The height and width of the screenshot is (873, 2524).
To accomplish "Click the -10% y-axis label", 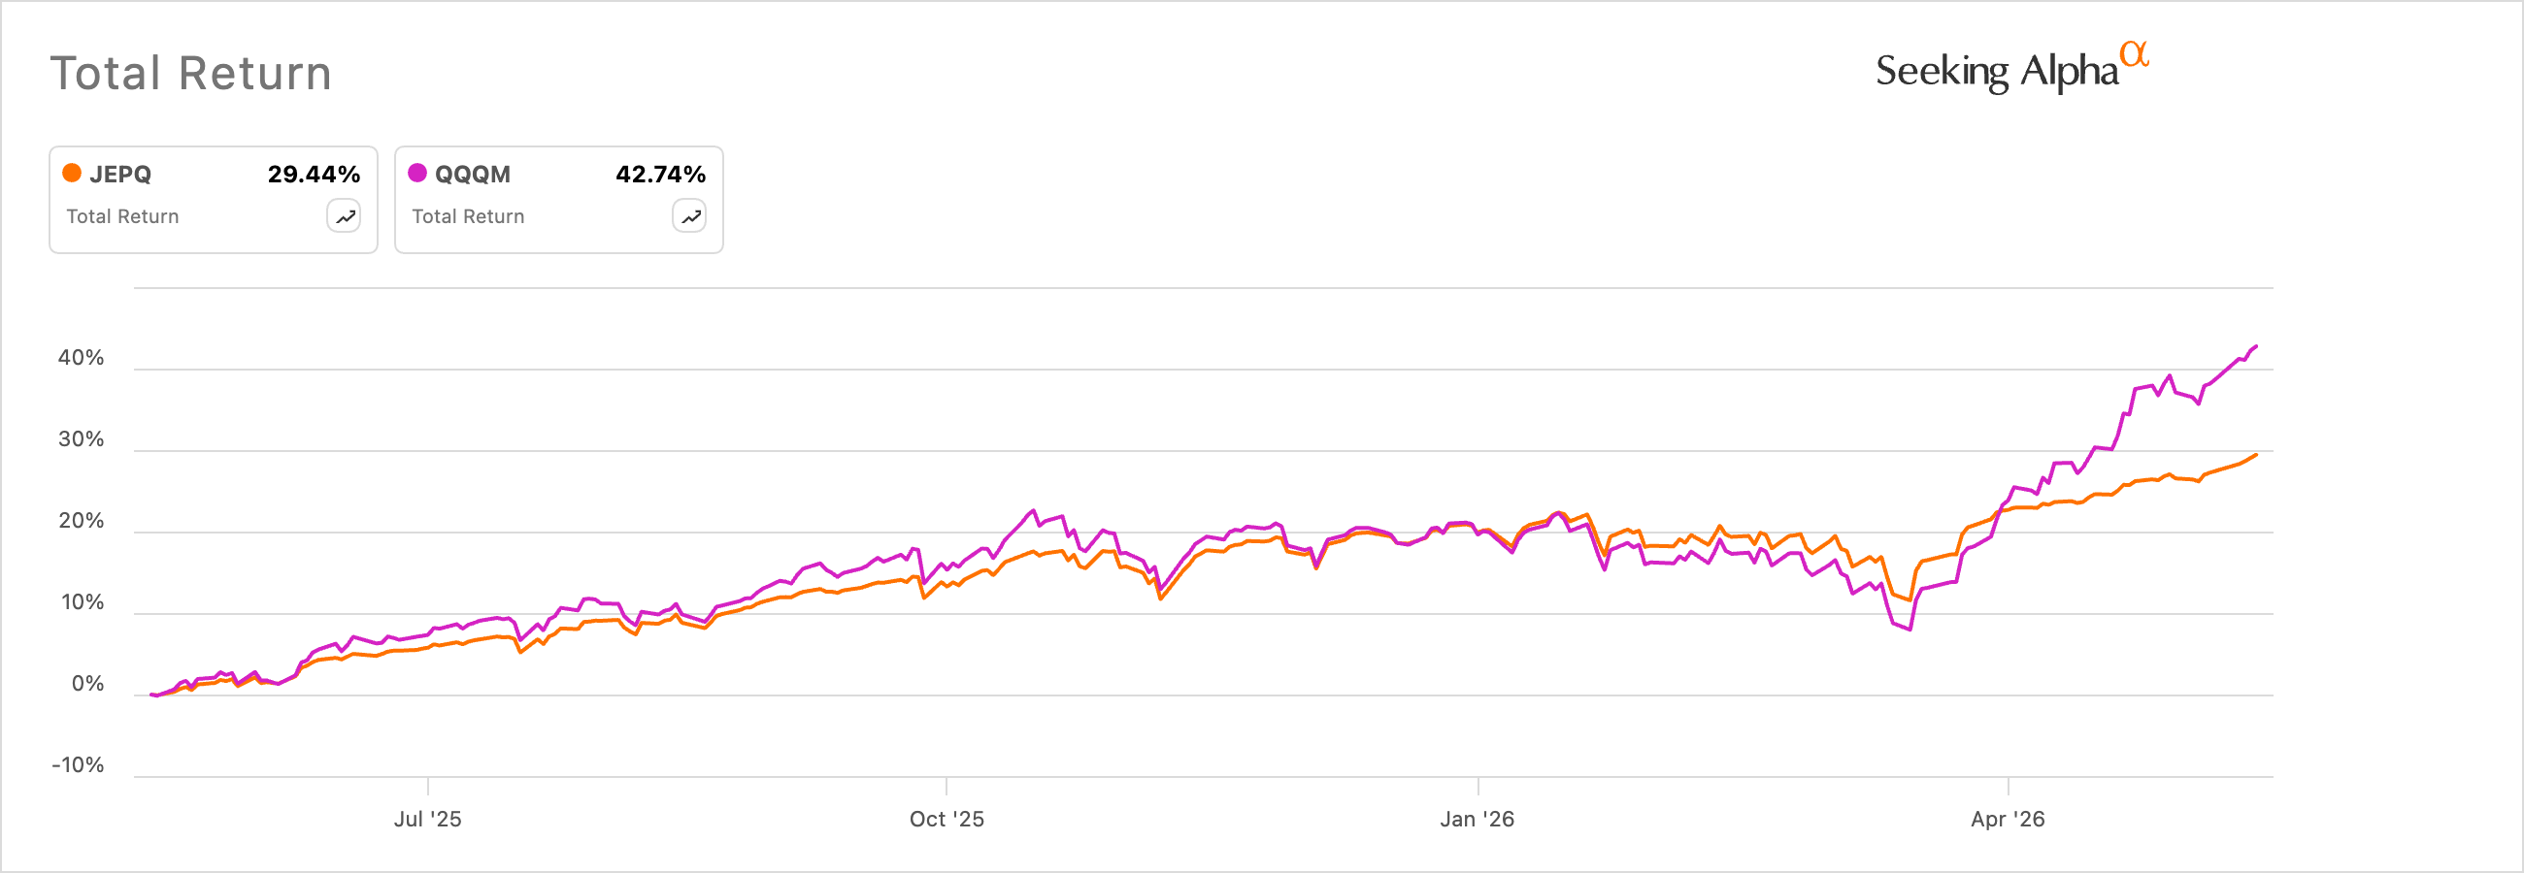I will [78, 765].
